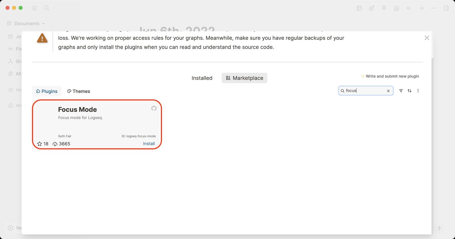The width and height of the screenshot is (455, 239).
Task: Click into the plugin search field
Action: (365, 91)
